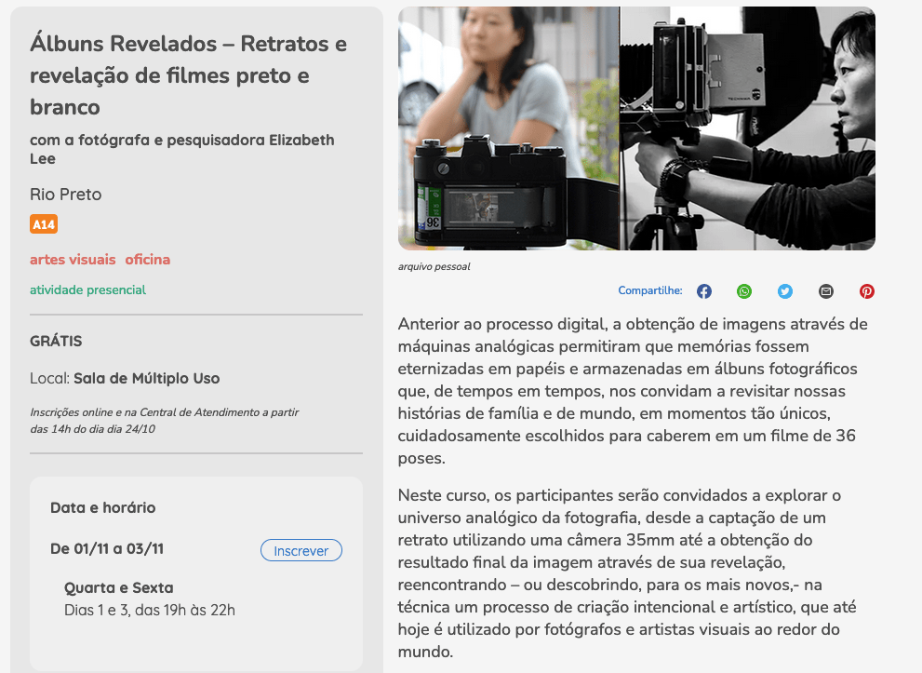Share the event on Facebook
The width and height of the screenshot is (922, 673).
tap(704, 291)
